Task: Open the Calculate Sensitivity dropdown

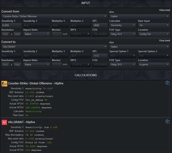Action: pos(123,25)
